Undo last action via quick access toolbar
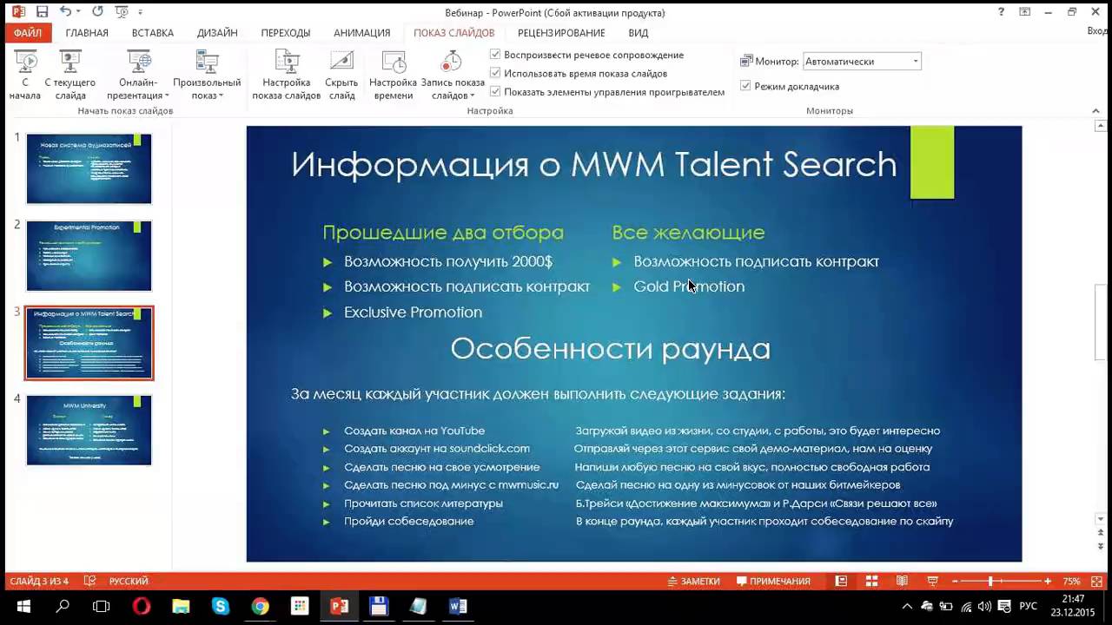Viewport: 1112px width, 625px height. [x=67, y=12]
